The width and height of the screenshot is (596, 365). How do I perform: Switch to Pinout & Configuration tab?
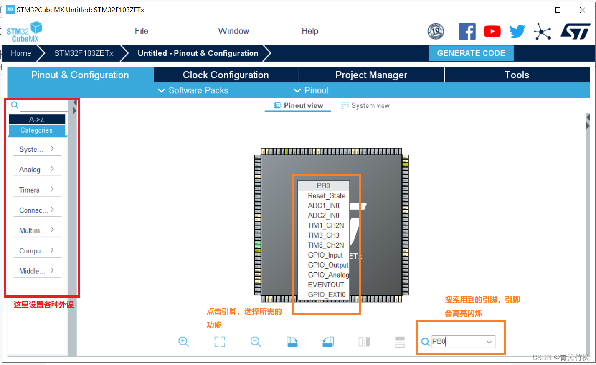80,75
